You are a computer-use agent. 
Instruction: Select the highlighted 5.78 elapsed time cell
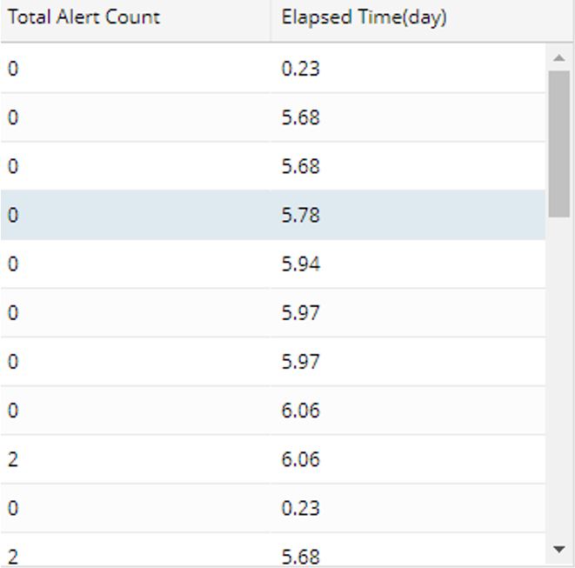pyautogui.click(x=301, y=215)
